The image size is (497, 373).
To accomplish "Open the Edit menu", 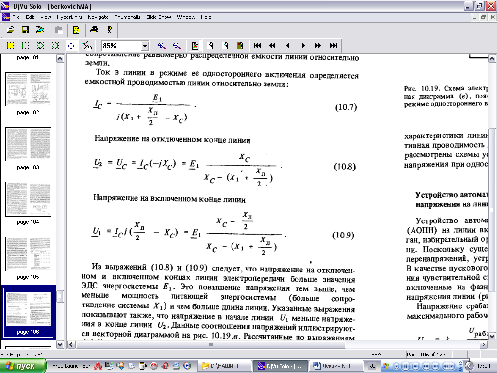I will 30,17.
